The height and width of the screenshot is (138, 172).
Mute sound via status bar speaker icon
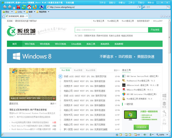click(145, 135)
